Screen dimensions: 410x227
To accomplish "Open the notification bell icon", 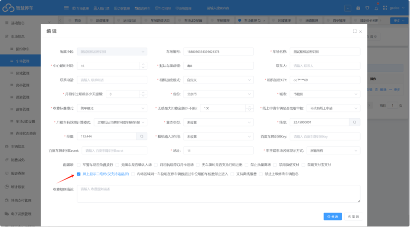I will (376, 8).
